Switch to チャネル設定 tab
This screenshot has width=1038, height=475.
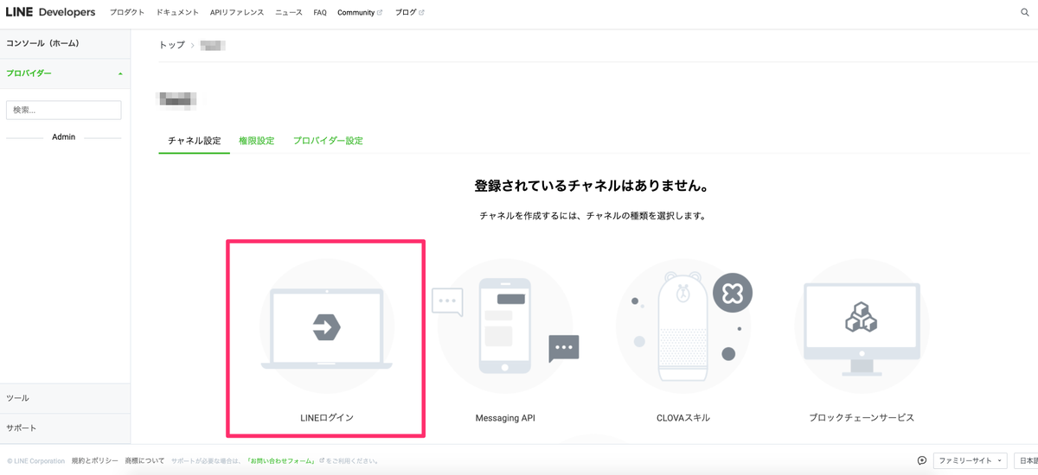[x=194, y=141]
